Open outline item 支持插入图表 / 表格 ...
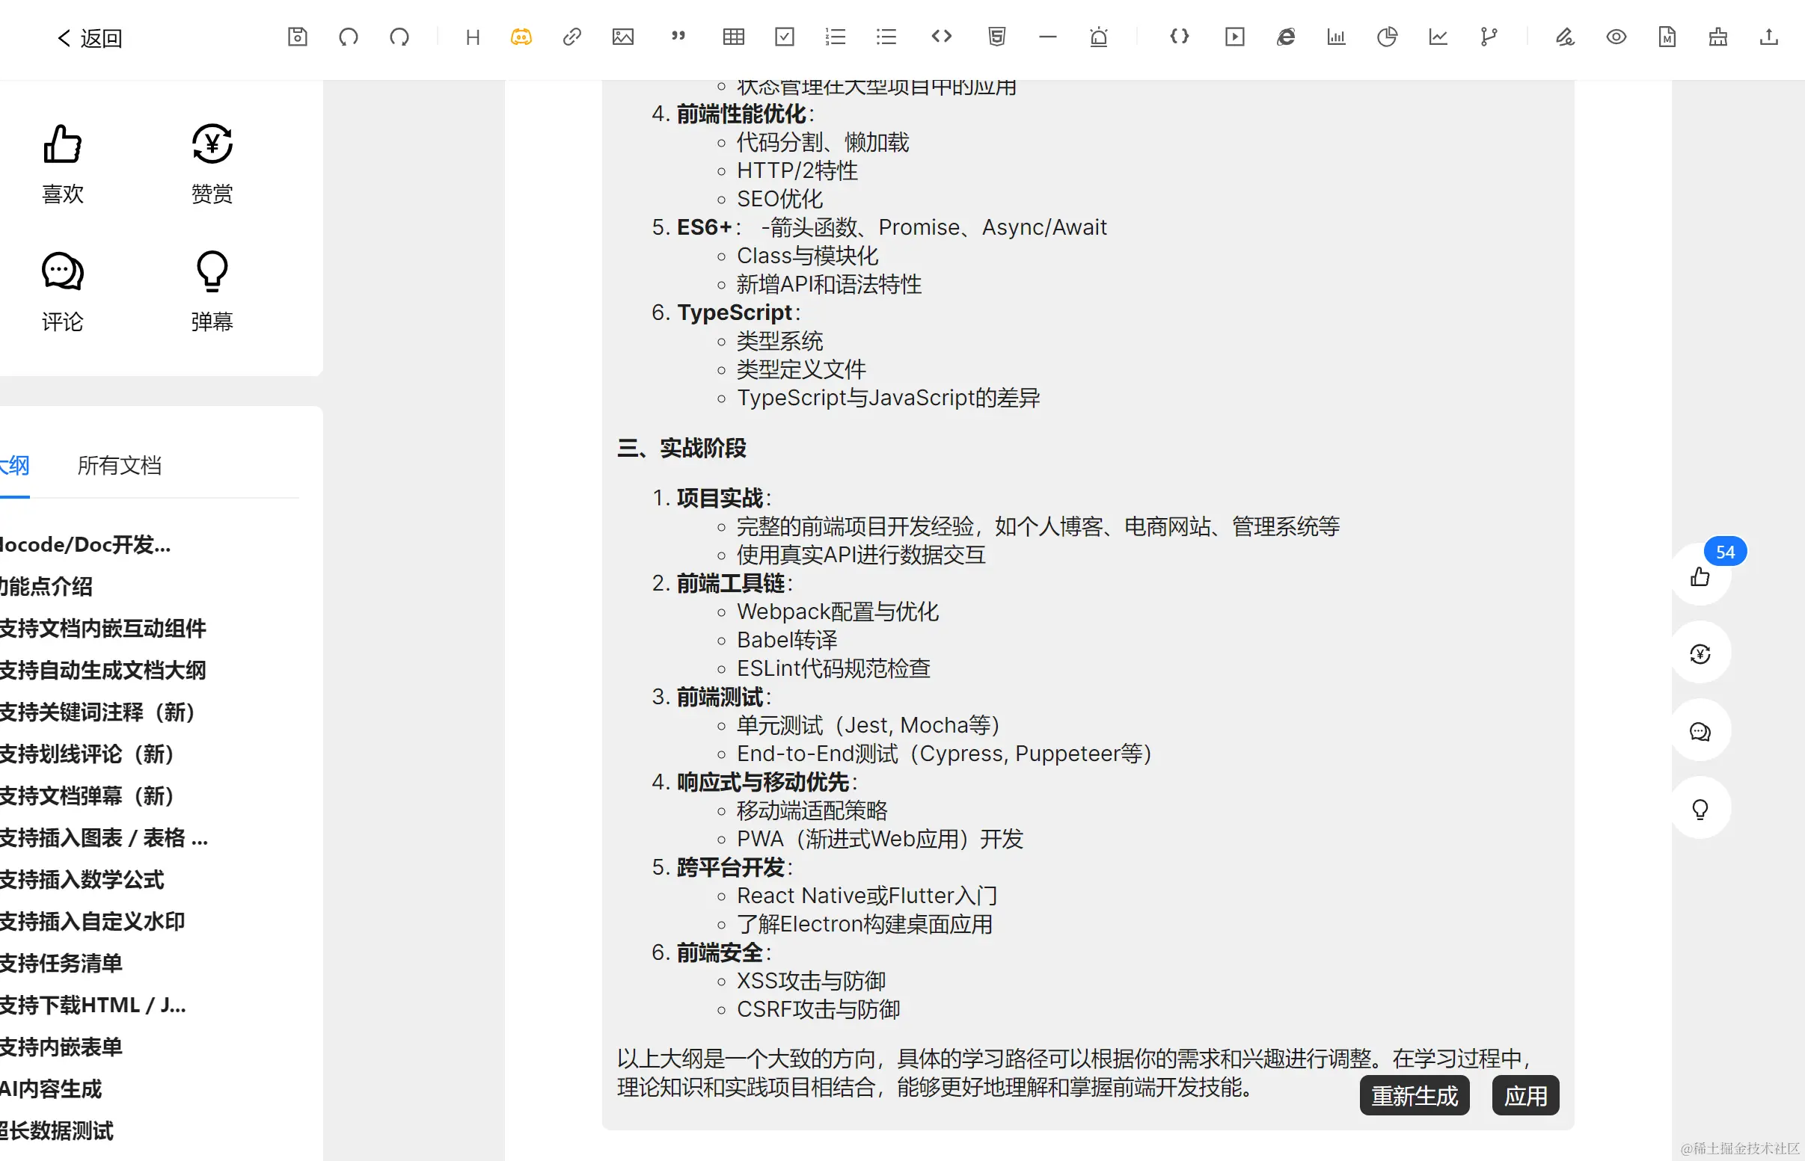 [x=103, y=837]
